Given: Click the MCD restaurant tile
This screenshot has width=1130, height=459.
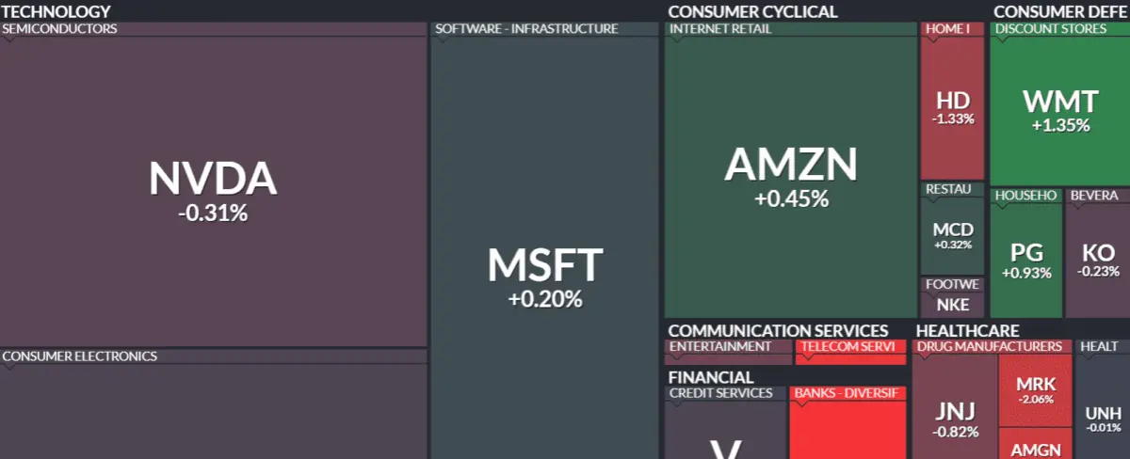Looking at the screenshot, I should click(x=952, y=235).
